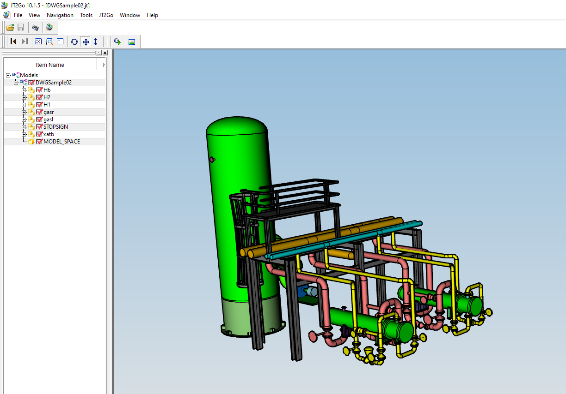Screen dimensions: 566x394
Task: Select the H2 item in tree
Action: [x=47, y=97]
